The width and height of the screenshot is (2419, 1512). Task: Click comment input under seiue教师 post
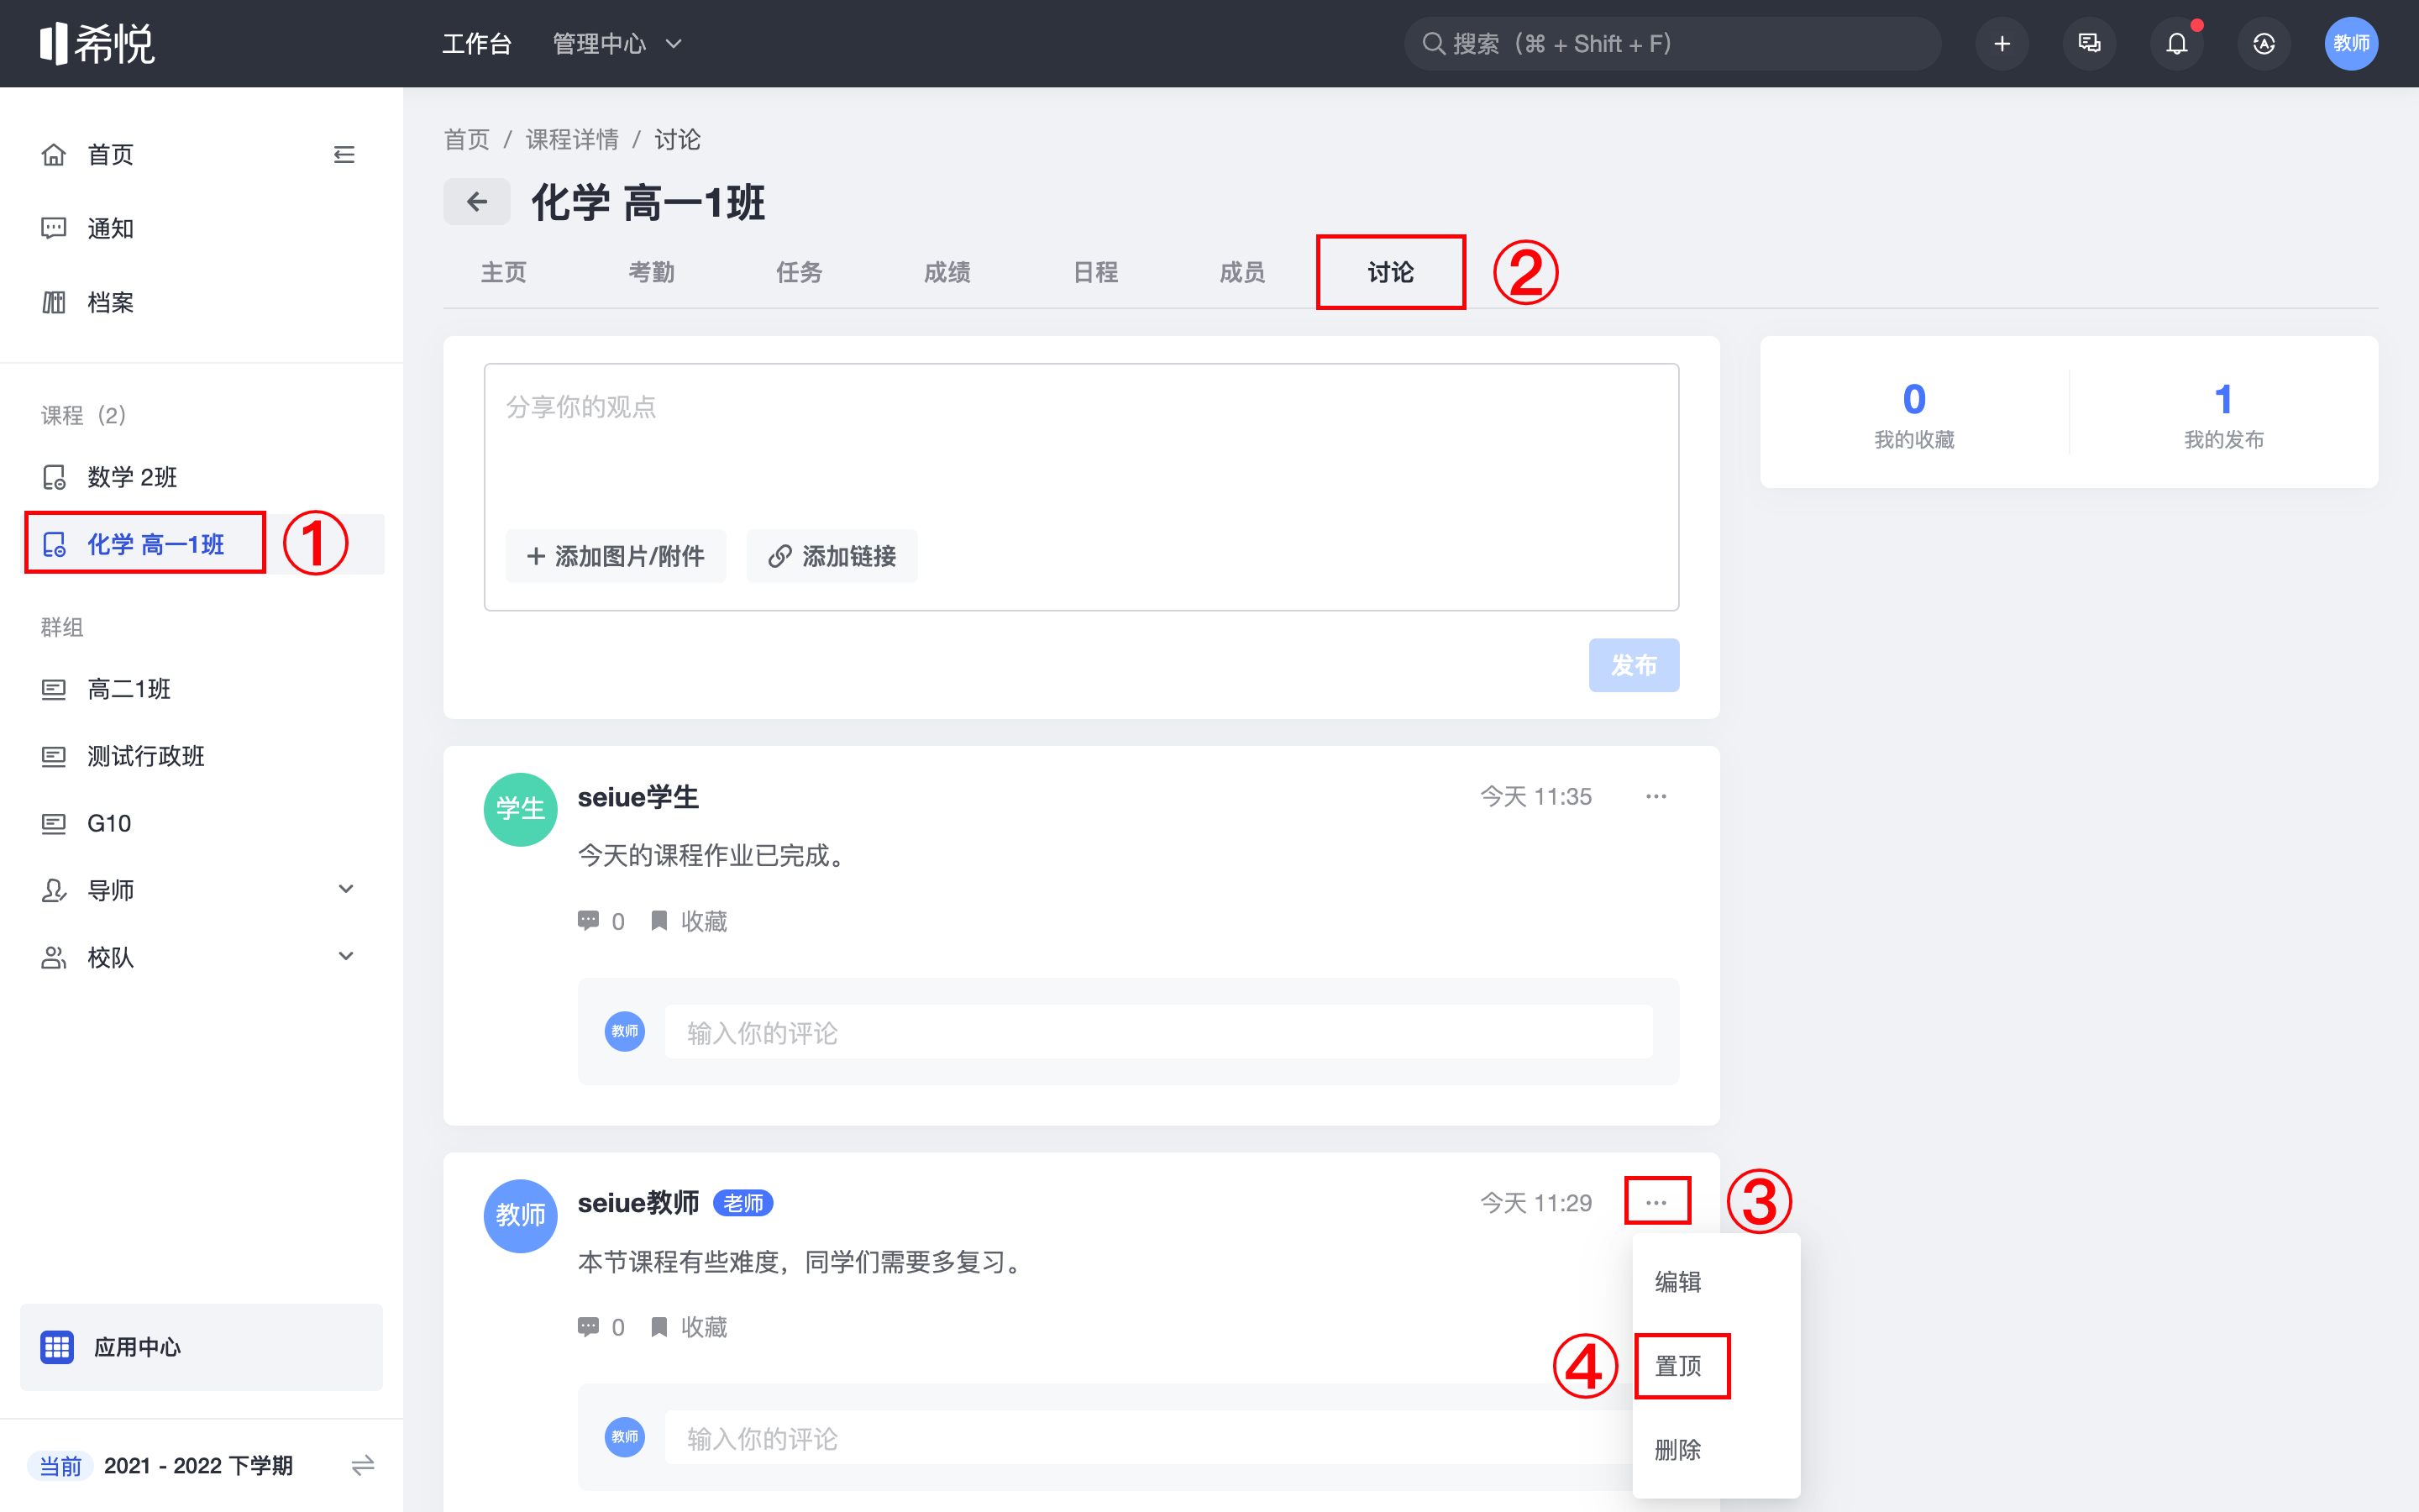point(1150,1438)
